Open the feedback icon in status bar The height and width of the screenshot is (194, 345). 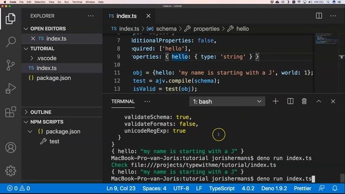click(x=321, y=188)
